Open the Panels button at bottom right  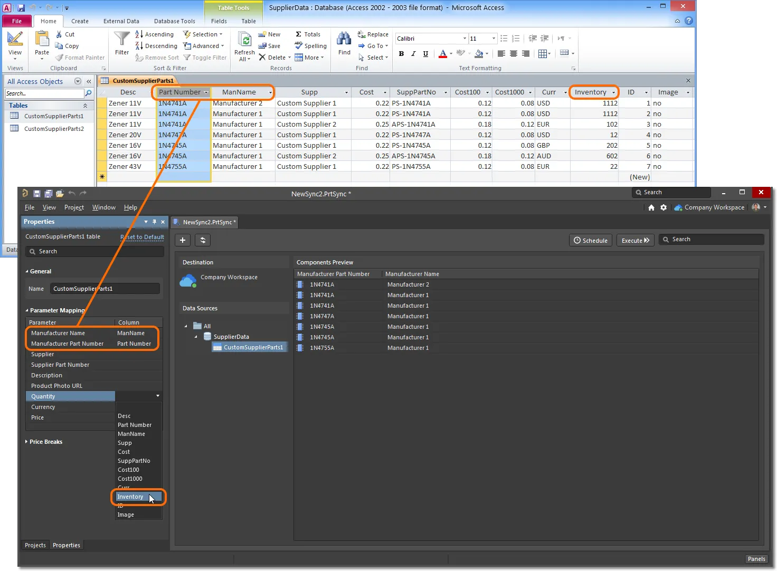(756, 559)
